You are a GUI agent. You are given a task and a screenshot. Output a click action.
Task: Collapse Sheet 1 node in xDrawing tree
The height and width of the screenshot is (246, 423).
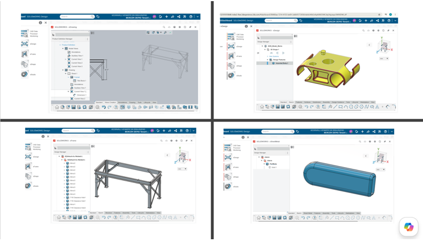tap(65, 73)
